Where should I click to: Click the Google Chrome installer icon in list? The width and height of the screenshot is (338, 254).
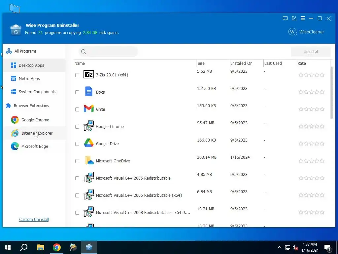pyautogui.click(x=88, y=126)
